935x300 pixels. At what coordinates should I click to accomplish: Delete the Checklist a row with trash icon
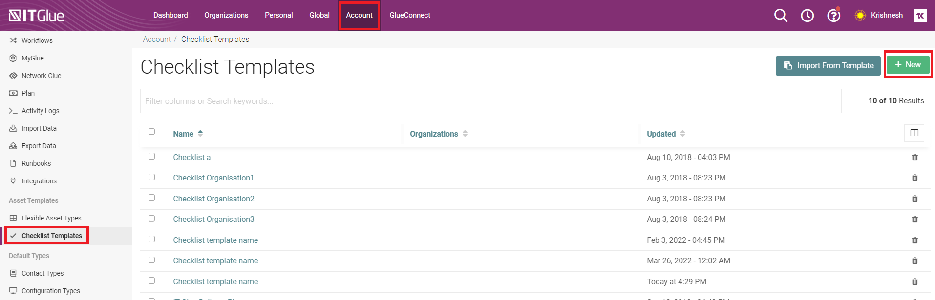[914, 157]
